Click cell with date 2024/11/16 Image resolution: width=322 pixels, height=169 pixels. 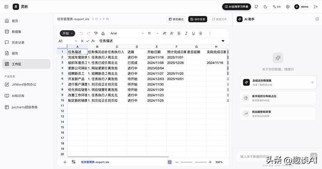click(216, 62)
